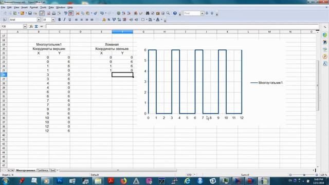Toggle Italic formatting
Screen dimensions: 329x185
[x=64, y=20]
